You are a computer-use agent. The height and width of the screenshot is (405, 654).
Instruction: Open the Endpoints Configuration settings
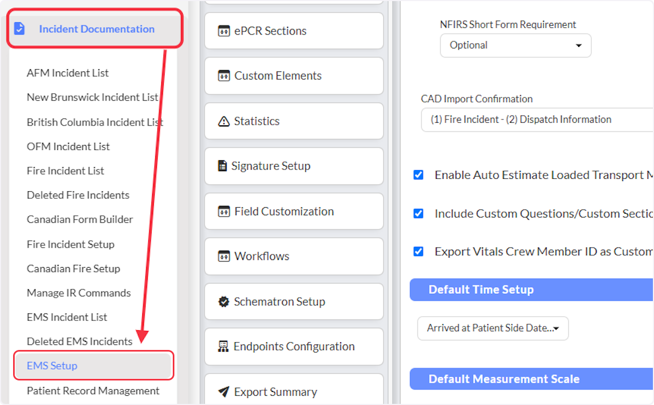pos(294,347)
